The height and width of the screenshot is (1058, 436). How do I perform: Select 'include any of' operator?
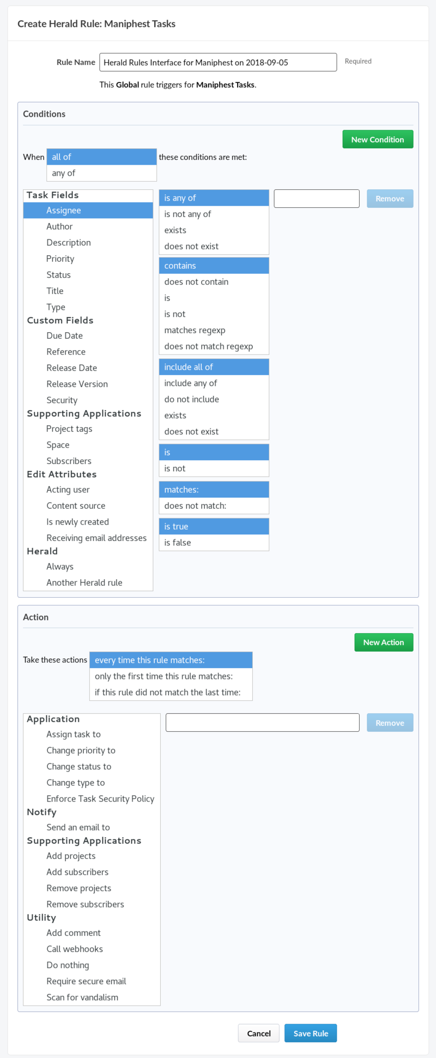click(x=214, y=383)
